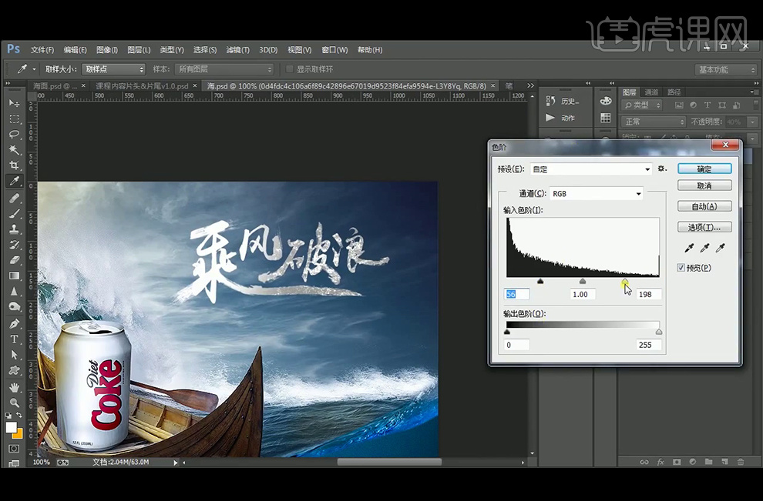This screenshot has width=763, height=501.
Task: Toggle the Preview checkbox in Levels
Action: [x=681, y=268]
